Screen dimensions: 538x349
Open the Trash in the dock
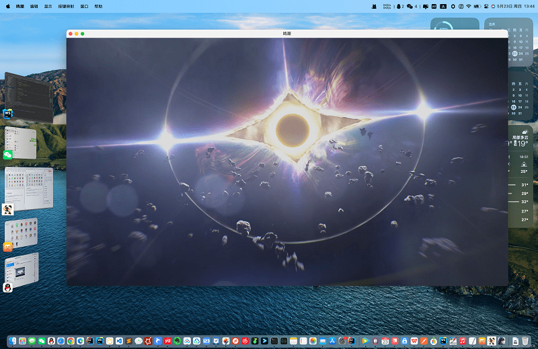[x=525, y=342]
